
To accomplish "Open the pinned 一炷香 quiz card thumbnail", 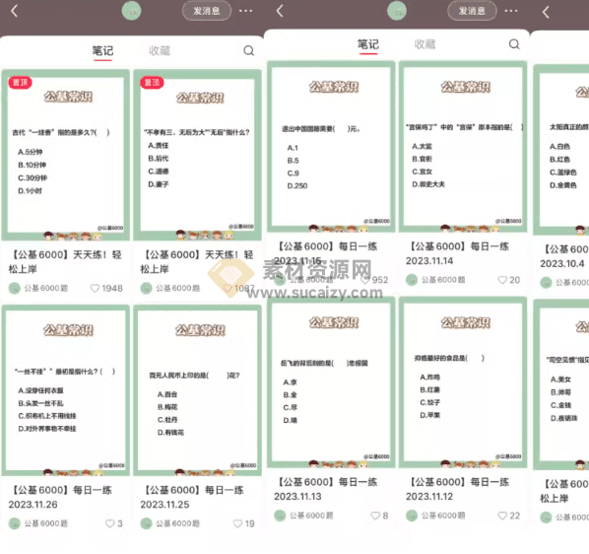I will coord(66,155).
